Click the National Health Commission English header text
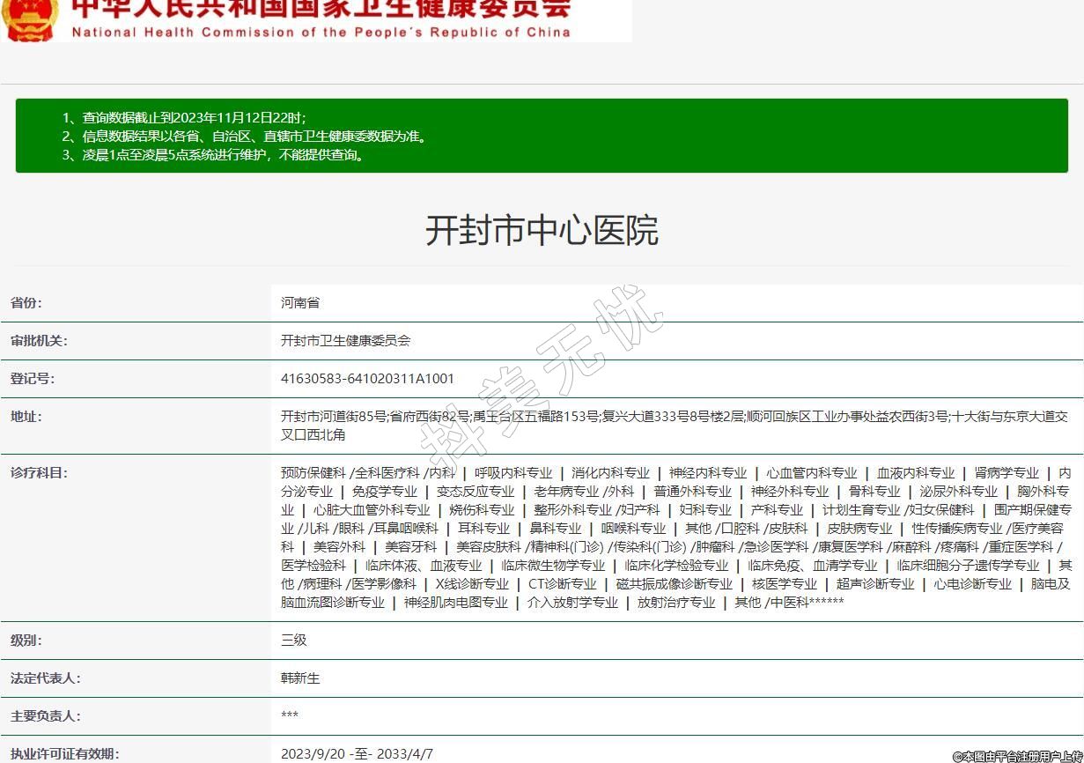This screenshot has width=1084, height=763. coord(321,33)
